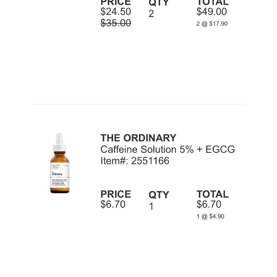Click the $6.70 total amount
Screen dimensions: 277x277
point(209,204)
